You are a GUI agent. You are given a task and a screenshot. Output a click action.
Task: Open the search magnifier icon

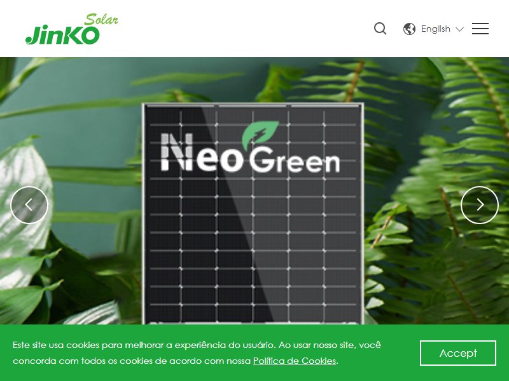pos(380,29)
